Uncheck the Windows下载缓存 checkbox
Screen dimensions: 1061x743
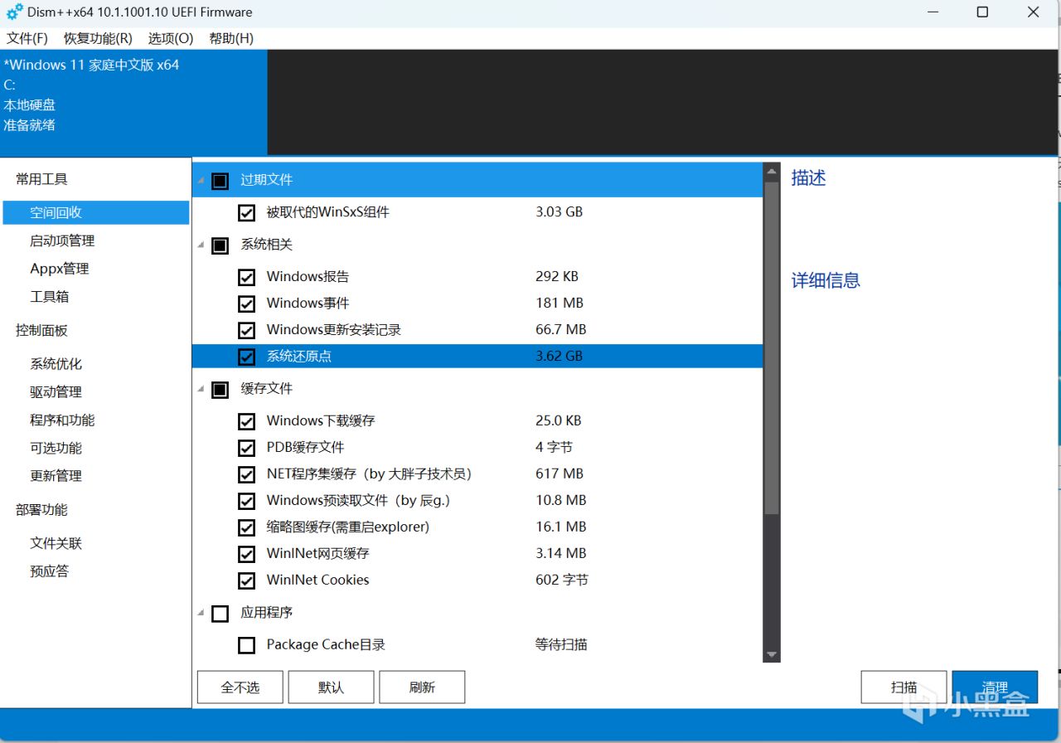coord(246,421)
